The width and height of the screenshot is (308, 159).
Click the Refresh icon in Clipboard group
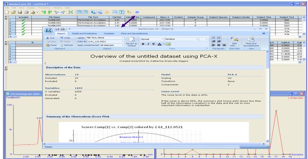pyautogui.click(x=67, y=45)
